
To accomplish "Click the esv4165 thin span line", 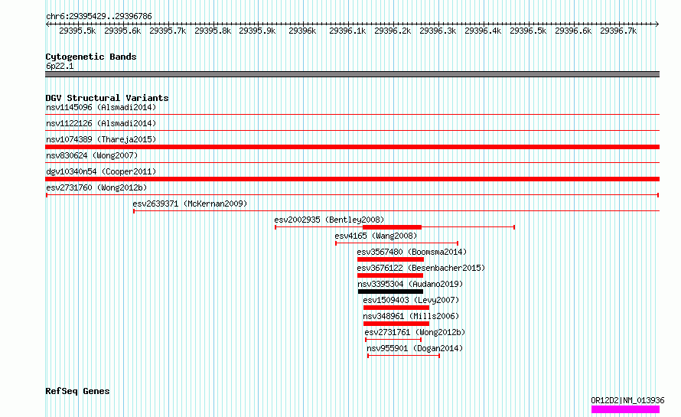I will (x=396, y=243).
